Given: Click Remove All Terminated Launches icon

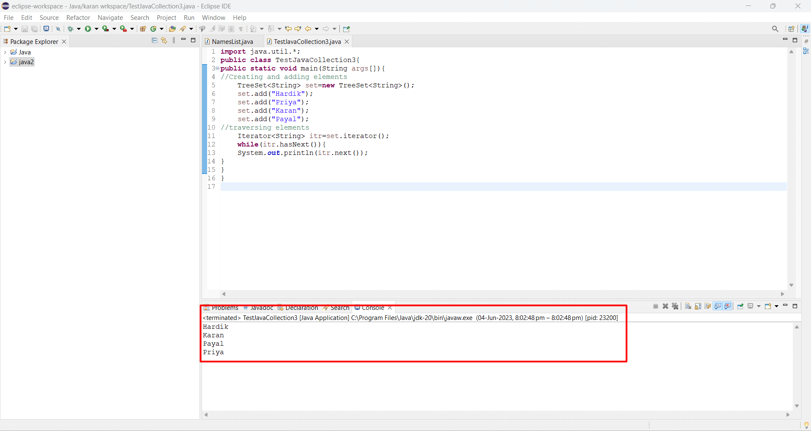Looking at the screenshot, I should [675, 306].
